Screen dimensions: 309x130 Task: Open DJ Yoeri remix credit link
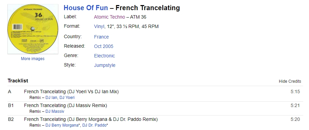(x=67, y=97)
